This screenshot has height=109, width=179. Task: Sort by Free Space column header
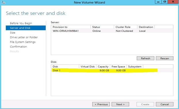tap(118, 67)
